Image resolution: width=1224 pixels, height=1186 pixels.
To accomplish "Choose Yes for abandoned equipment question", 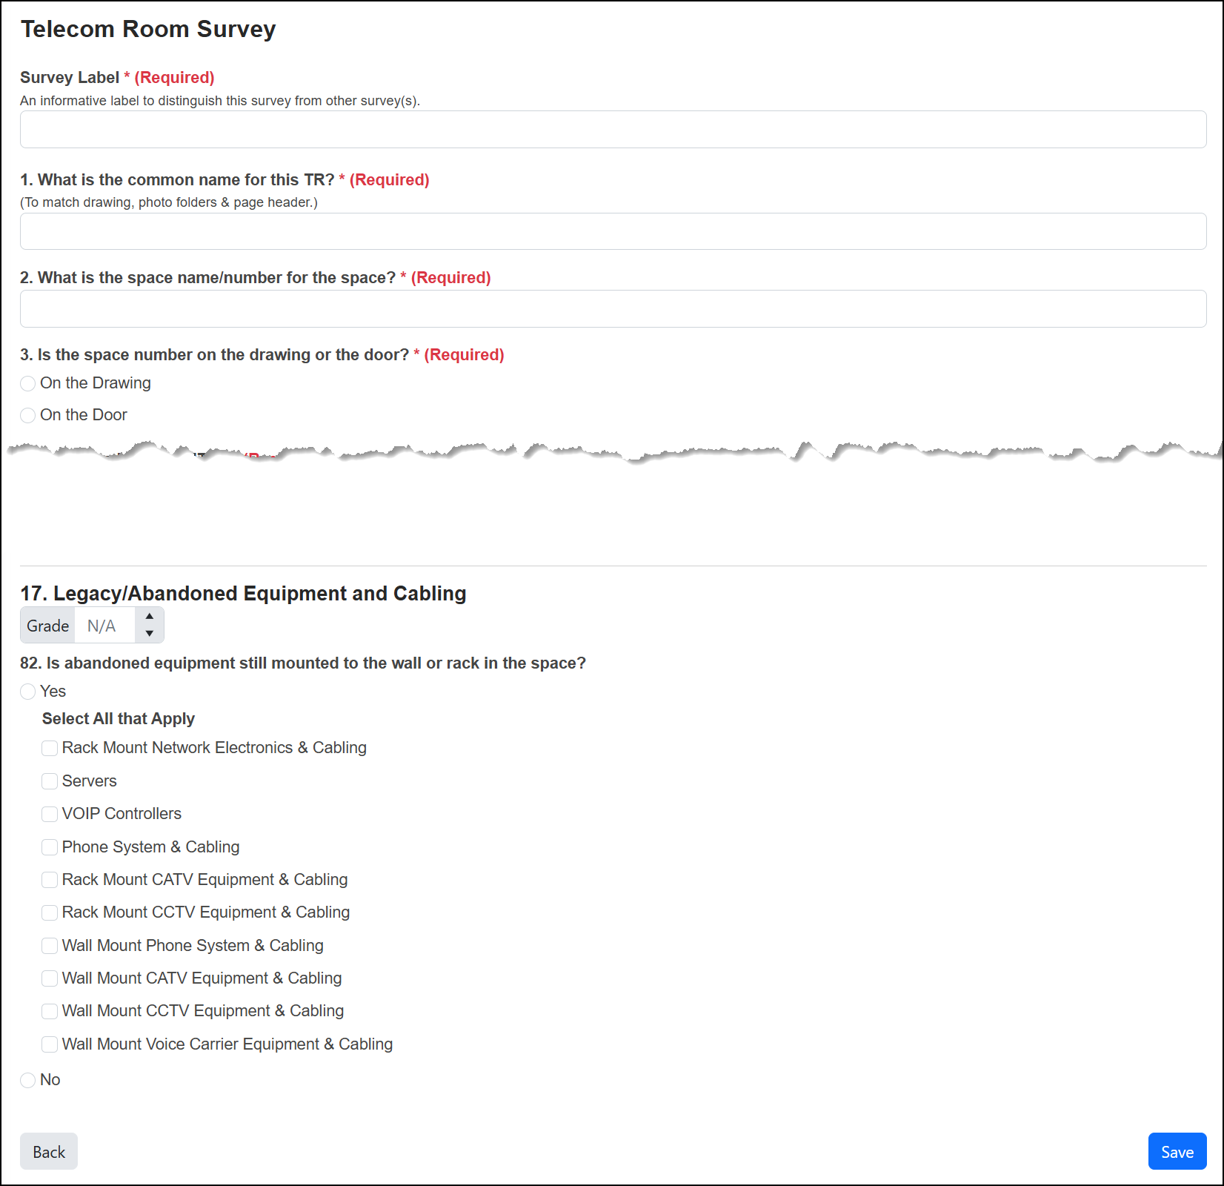I will [28, 692].
